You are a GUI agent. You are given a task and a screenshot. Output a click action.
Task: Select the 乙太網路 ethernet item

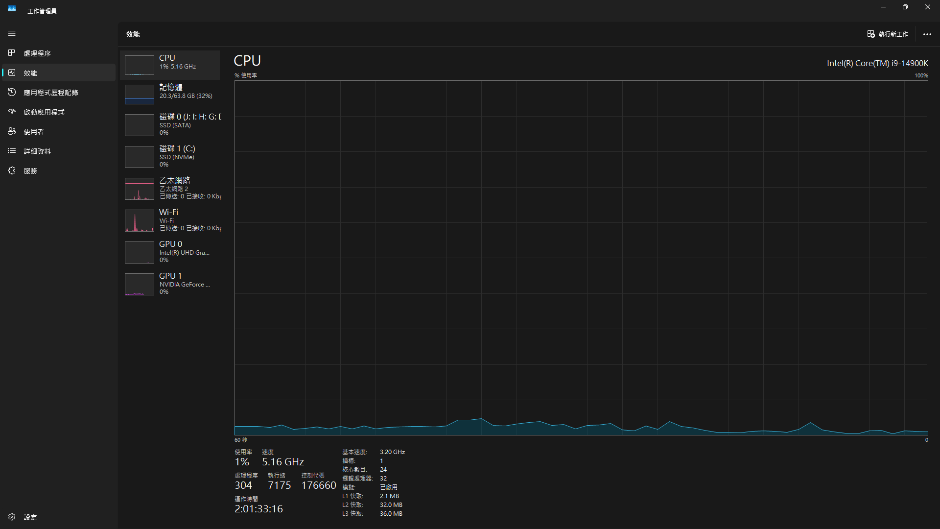pyautogui.click(x=170, y=188)
